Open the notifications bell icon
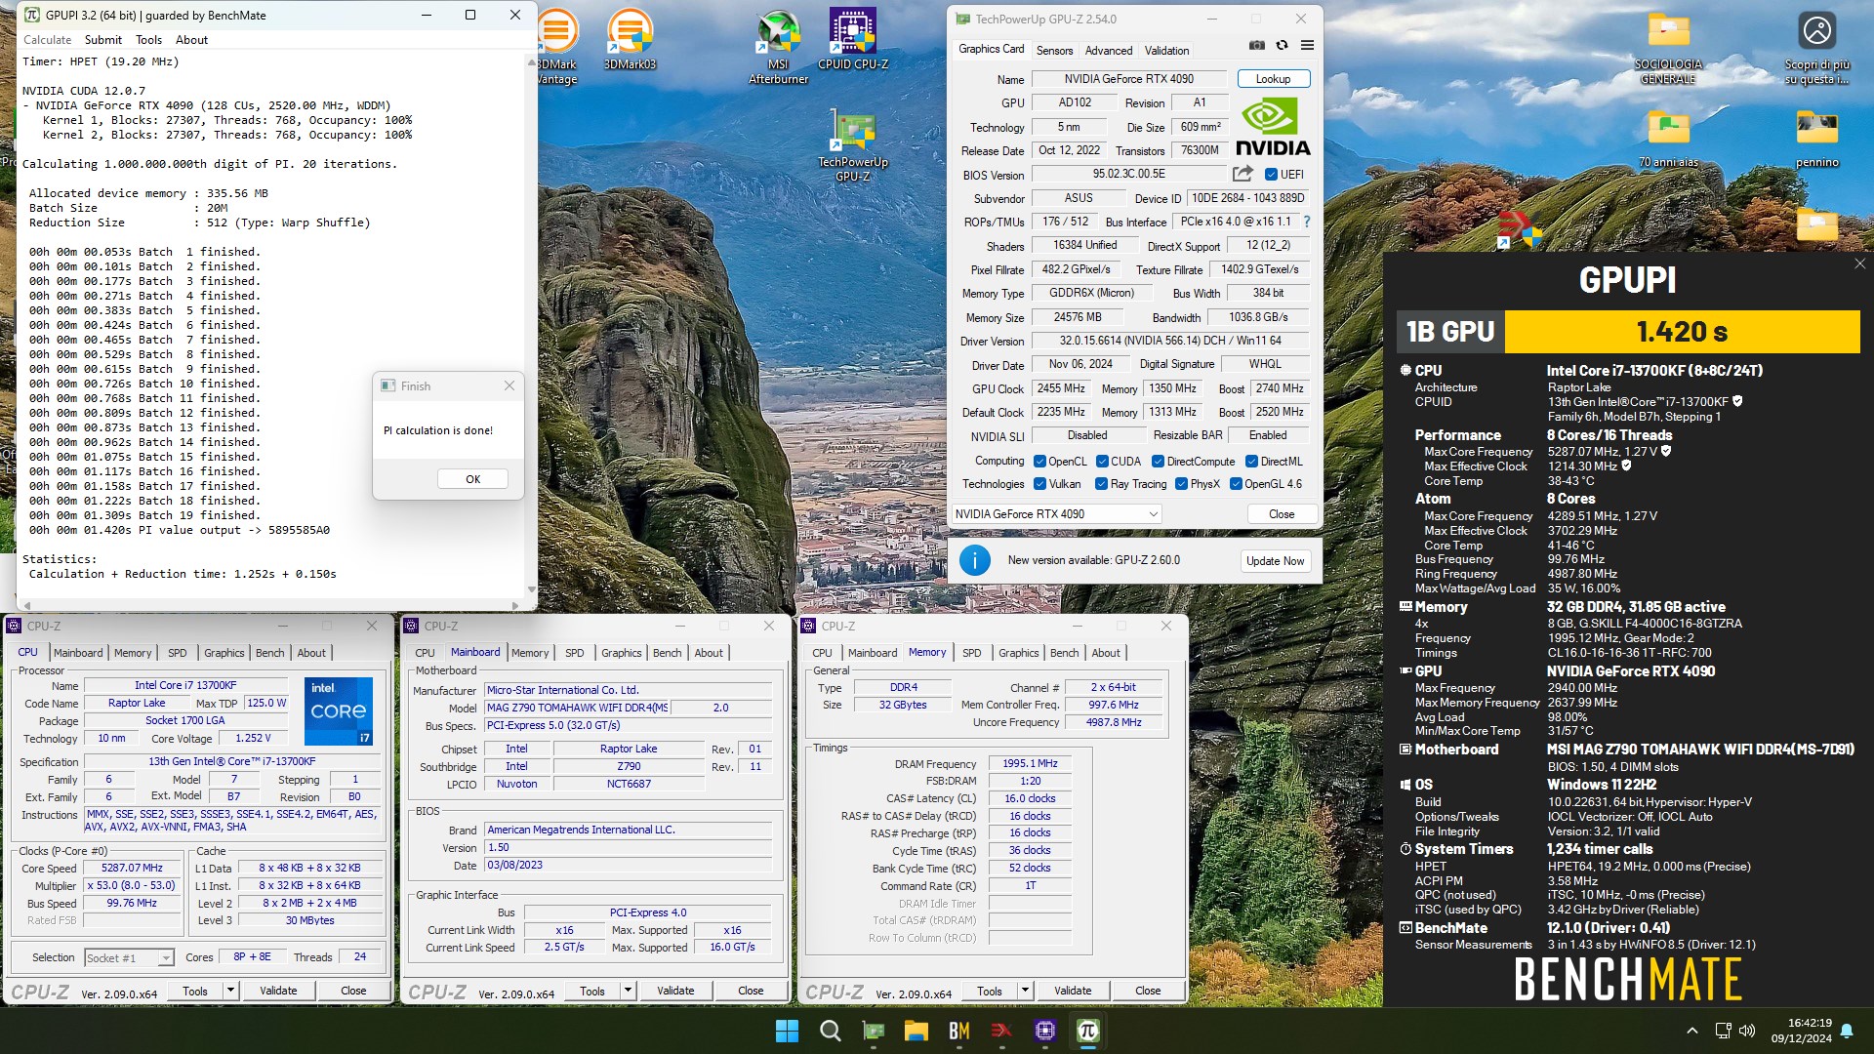The image size is (1874, 1054). point(1847,1031)
